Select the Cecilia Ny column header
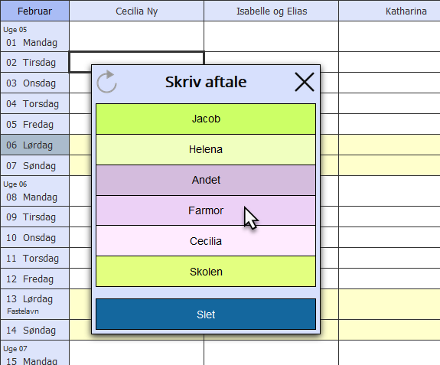Image resolution: width=440 pixels, height=365 pixels. (x=137, y=11)
